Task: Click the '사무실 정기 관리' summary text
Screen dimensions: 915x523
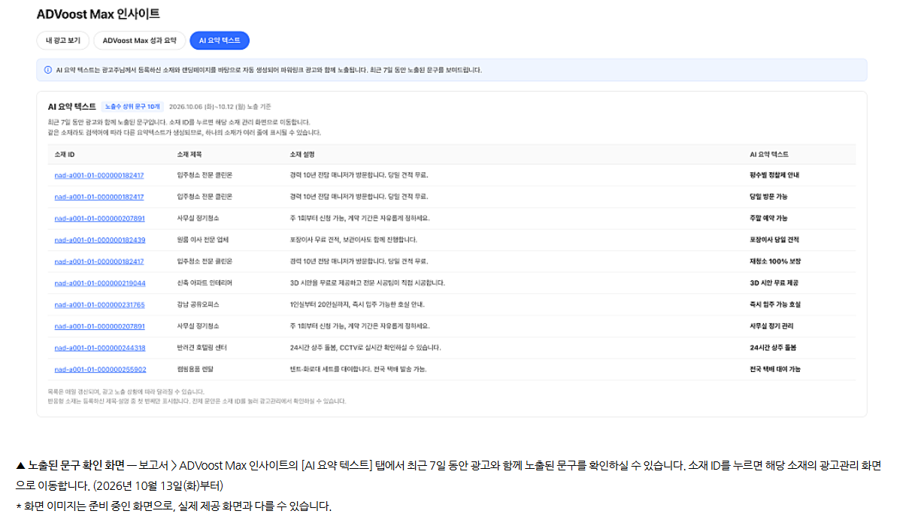Action: tap(771, 327)
